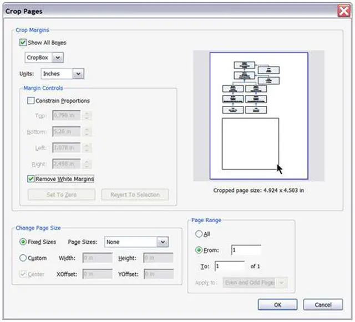Enable Constrain Proportions checkbox
This screenshot has height=322, width=355.
(31, 101)
